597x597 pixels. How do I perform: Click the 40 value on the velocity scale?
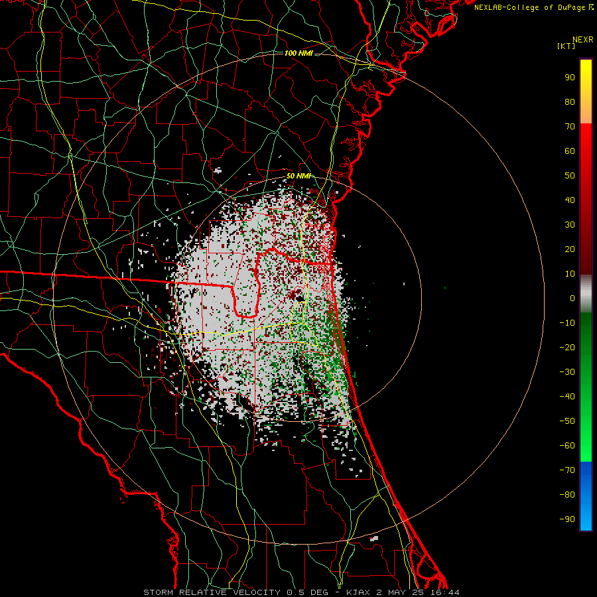click(x=570, y=200)
